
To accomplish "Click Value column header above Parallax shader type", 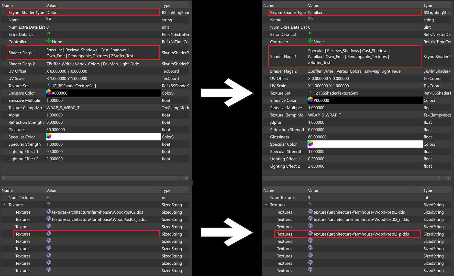I will point(313,5).
